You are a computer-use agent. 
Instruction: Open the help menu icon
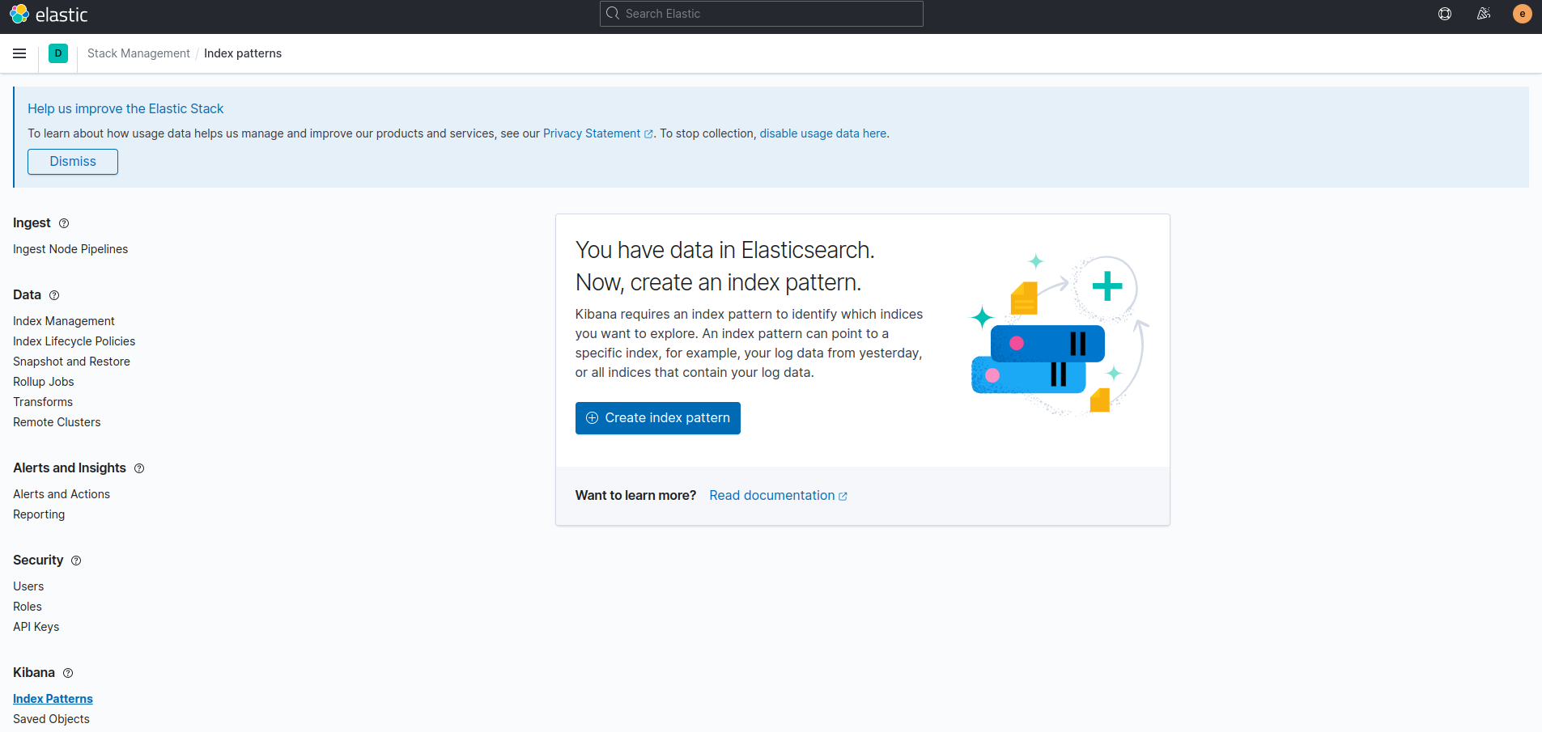pyautogui.click(x=1444, y=14)
